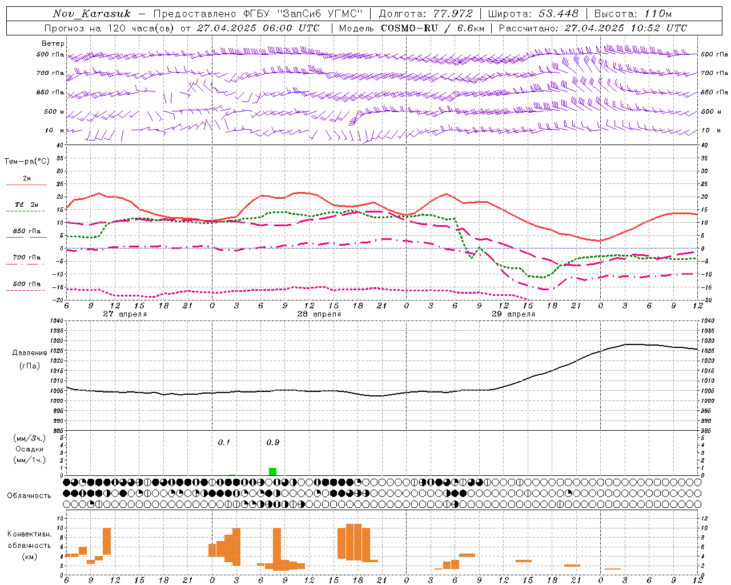Click the provider text ФГБУ "ЗапСиб УГМС"

pyautogui.click(x=303, y=14)
